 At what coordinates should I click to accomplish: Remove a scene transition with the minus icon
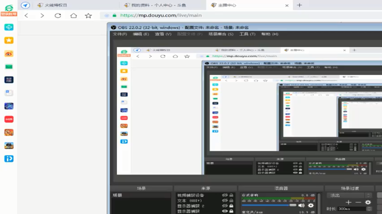(x=358, y=202)
